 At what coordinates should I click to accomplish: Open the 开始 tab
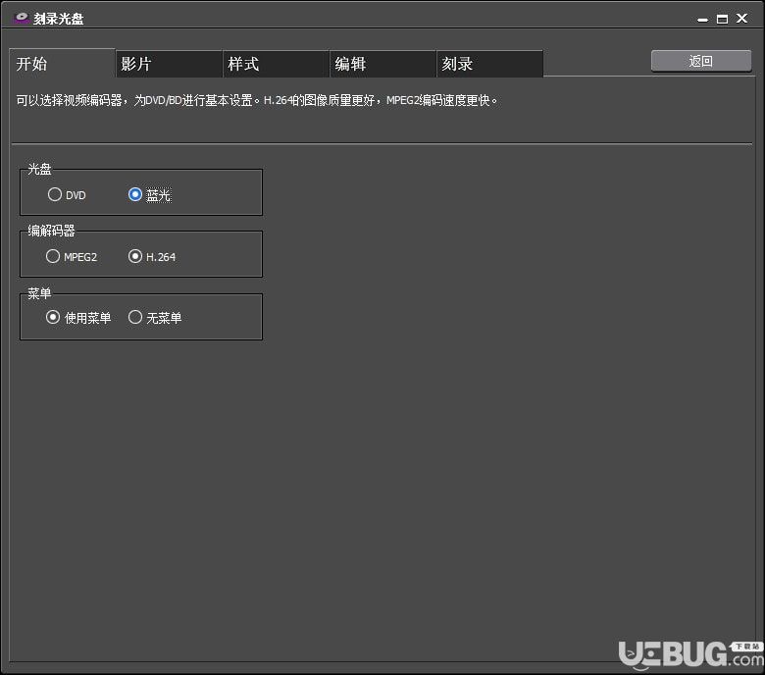(63, 63)
